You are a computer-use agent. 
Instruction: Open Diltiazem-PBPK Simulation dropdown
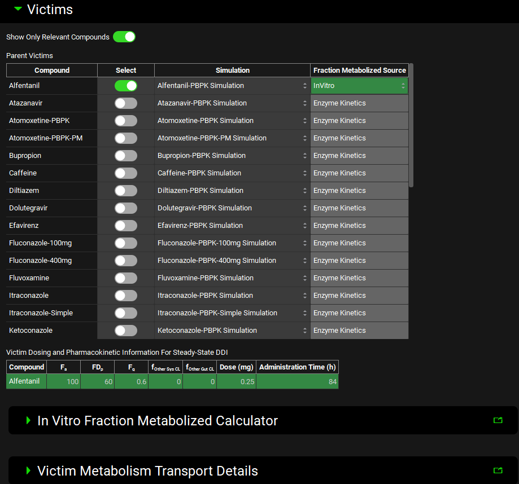[x=232, y=191]
